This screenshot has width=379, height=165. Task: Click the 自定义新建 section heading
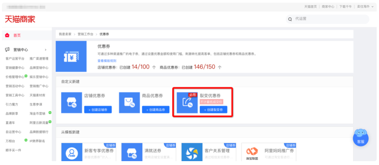(x=70, y=82)
